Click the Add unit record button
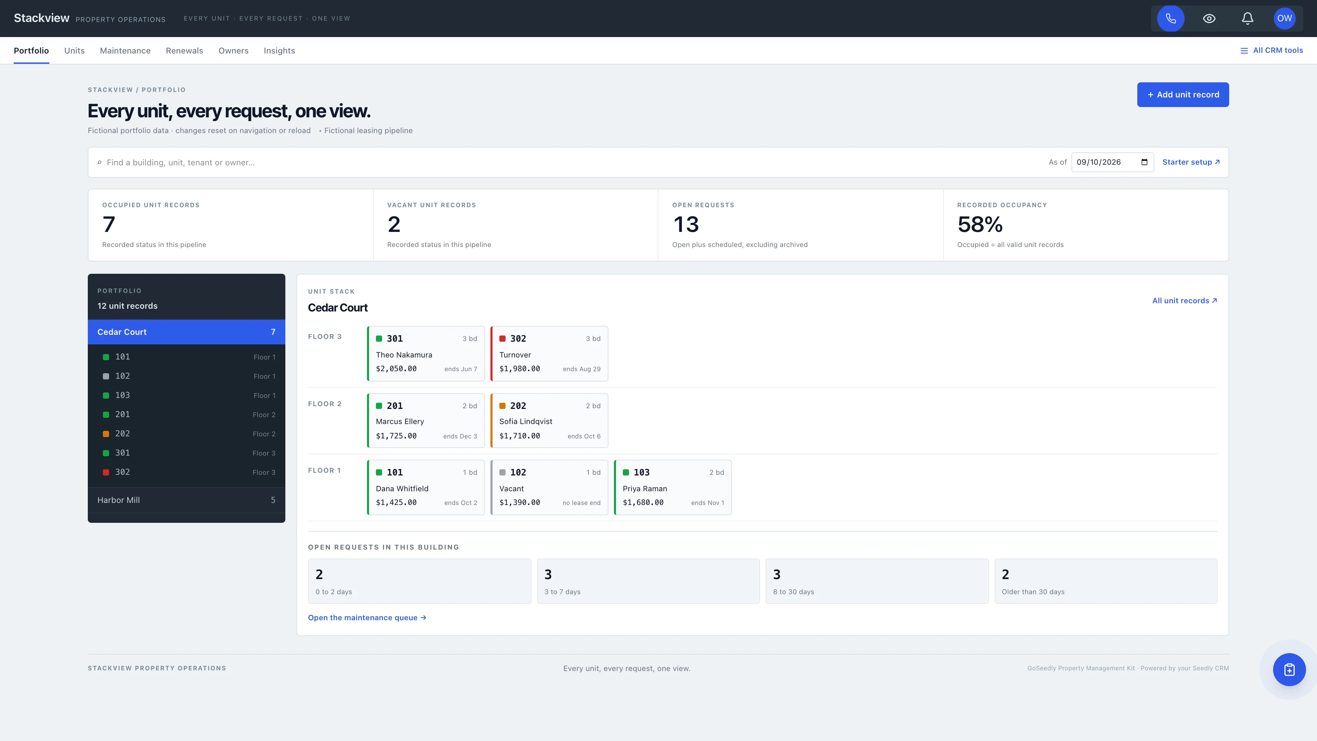Screen dimensions: 1317x741 (x=1183, y=95)
